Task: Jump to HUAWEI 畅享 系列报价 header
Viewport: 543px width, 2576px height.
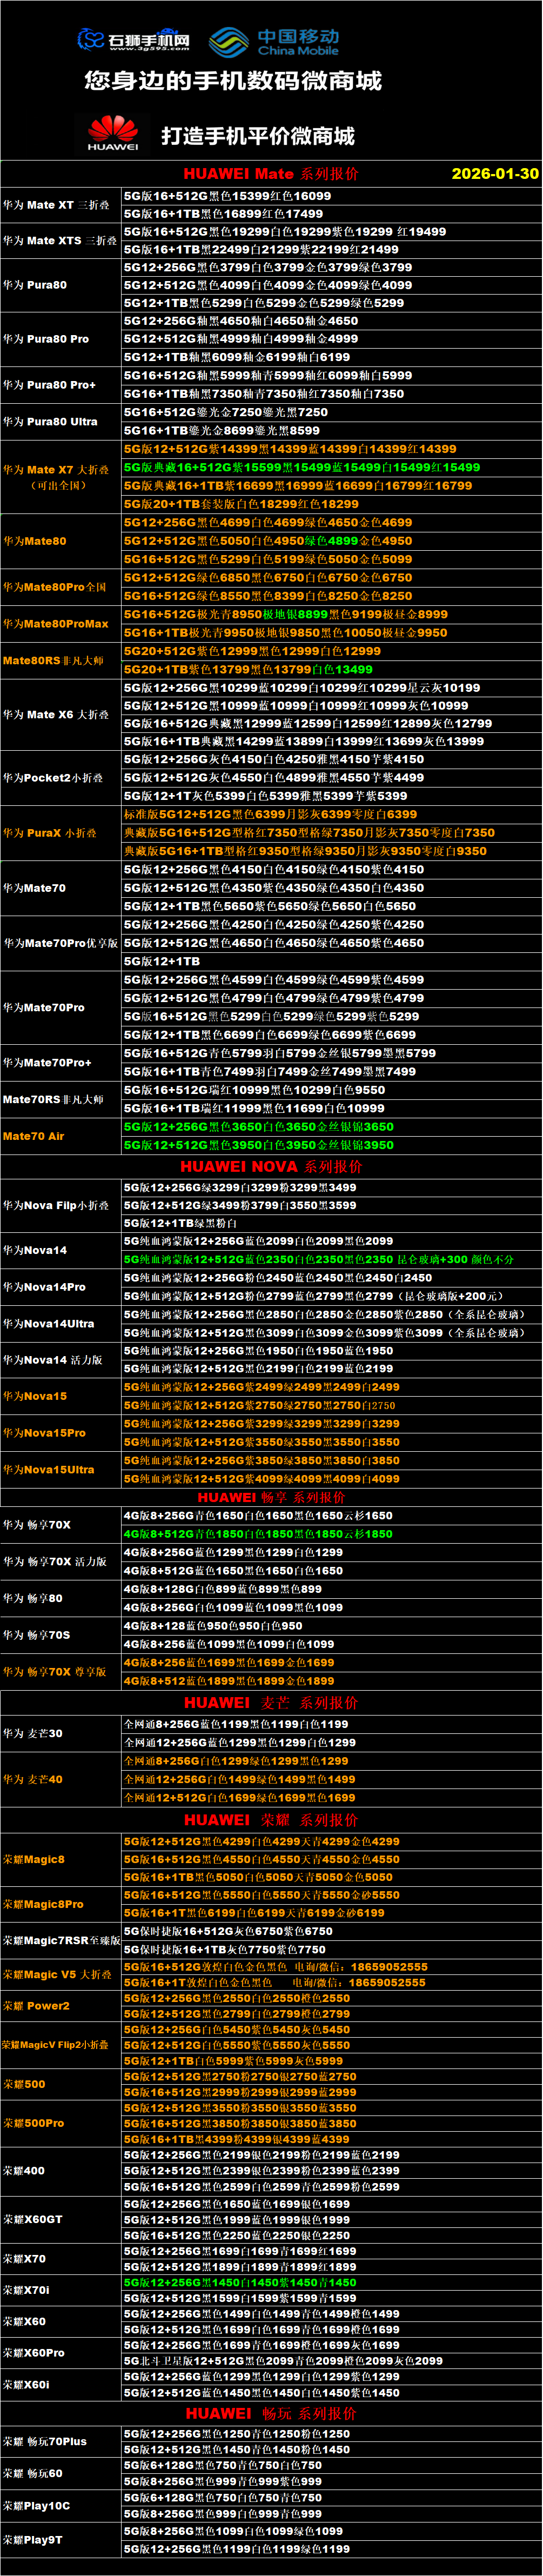Action: (271, 1497)
